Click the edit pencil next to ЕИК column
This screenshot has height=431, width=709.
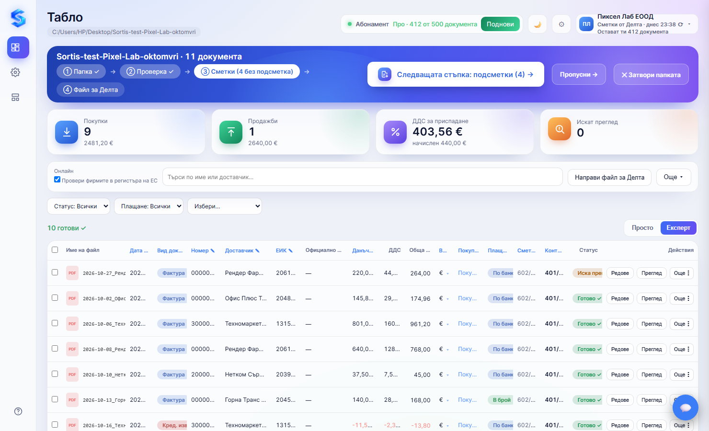tap(290, 250)
